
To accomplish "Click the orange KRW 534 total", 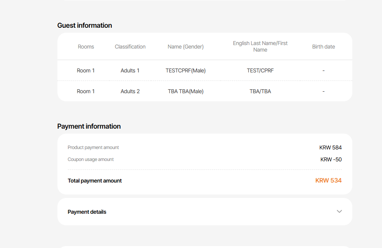I will coord(328,180).
